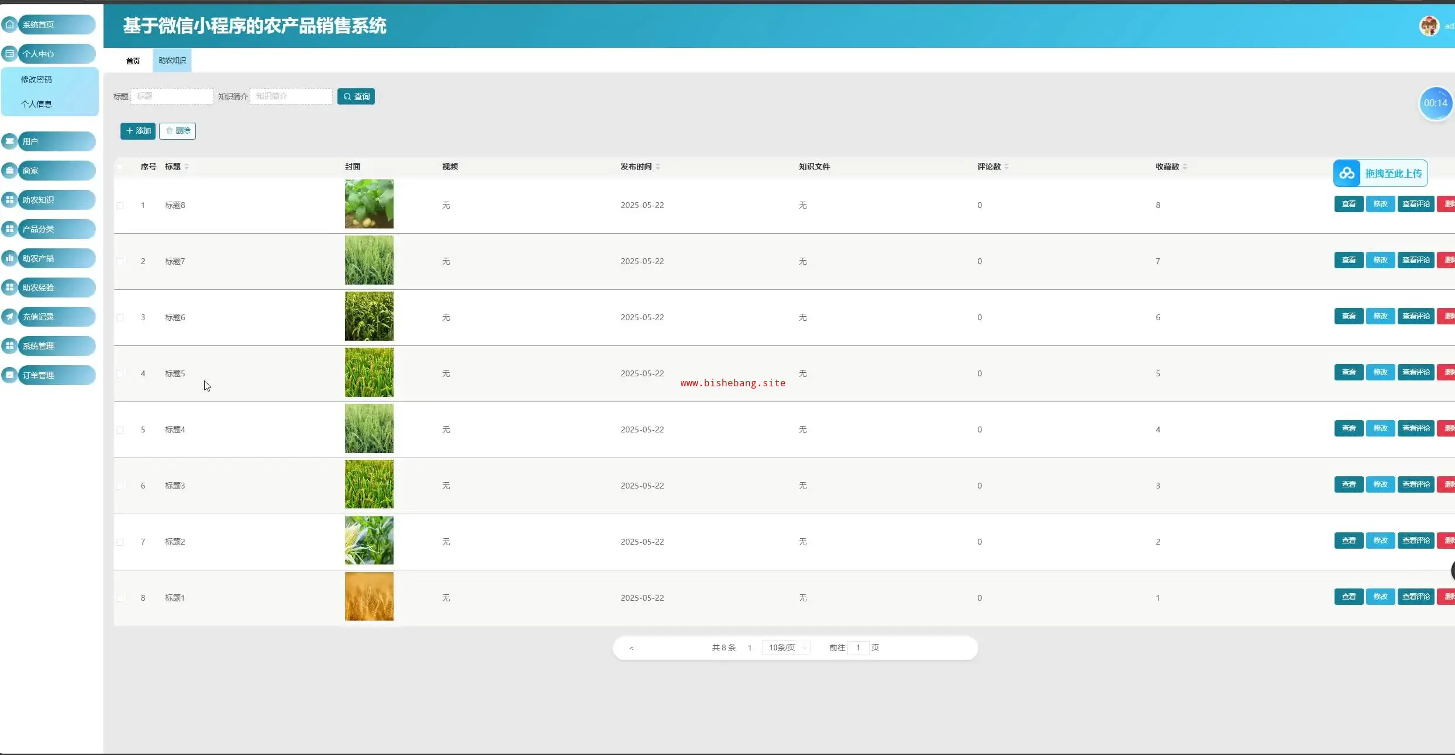Screen dimensions: 1455x755
Task: Click the 用户 sidebar icon
Action: click(x=9, y=141)
